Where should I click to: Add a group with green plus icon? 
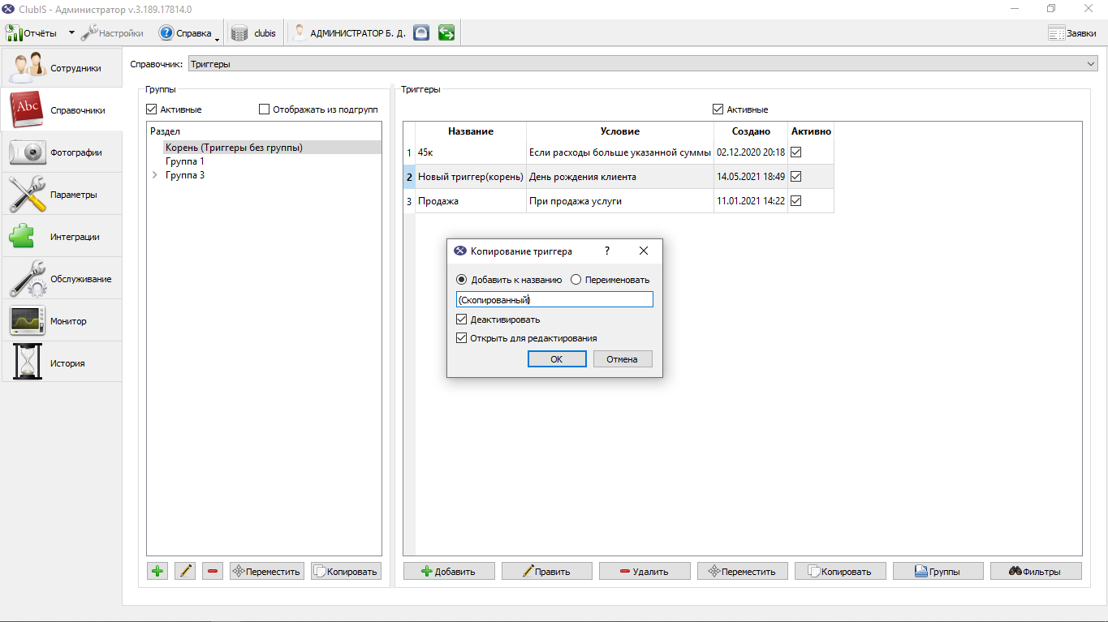[157, 571]
